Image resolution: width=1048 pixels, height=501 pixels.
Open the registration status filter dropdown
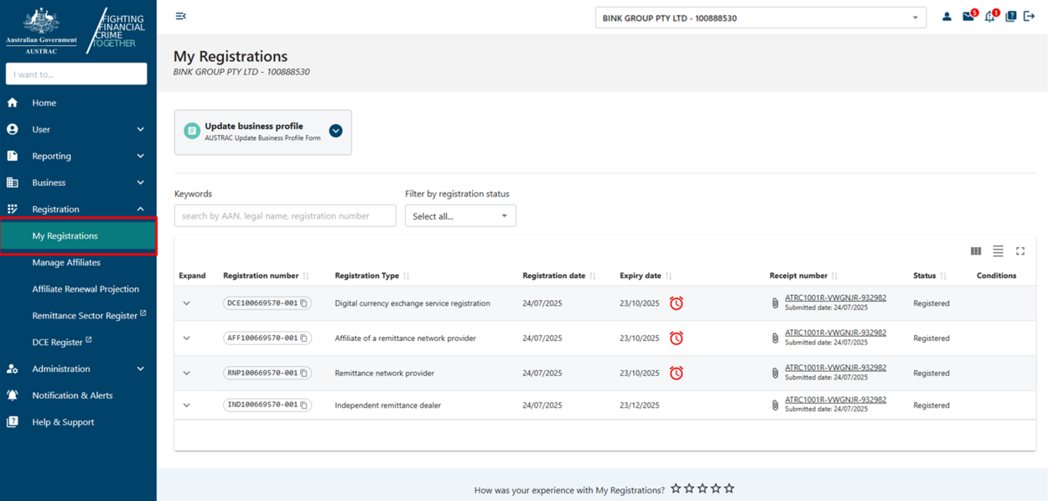coord(459,215)
